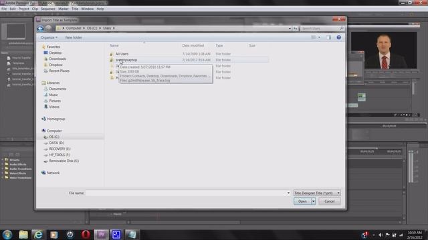Refresh the Users folder listing
428x240 pixels.
[295, 28]
